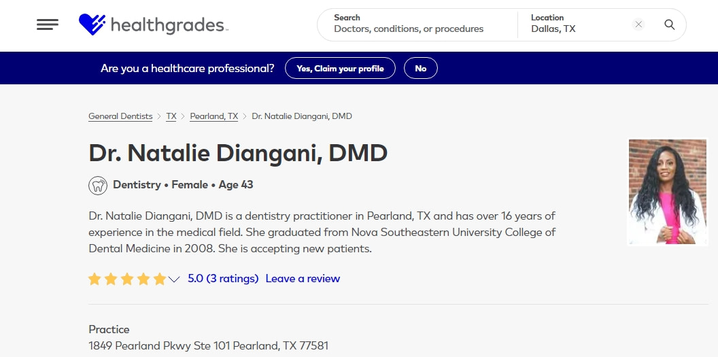The image size is (718, 357).
Task: Click the Location input field
Action: [578, 24]
